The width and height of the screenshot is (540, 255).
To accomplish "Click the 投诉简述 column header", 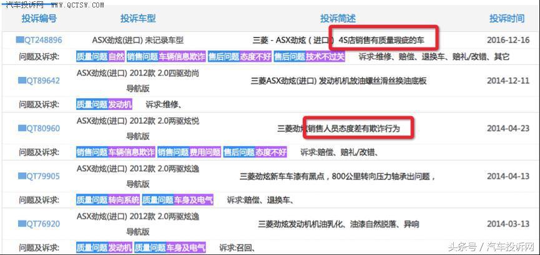I will [x=338, y=18].
